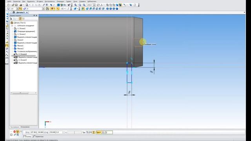
Task: Open the document tabs list arrow at far right
Action: pos(244,12)
